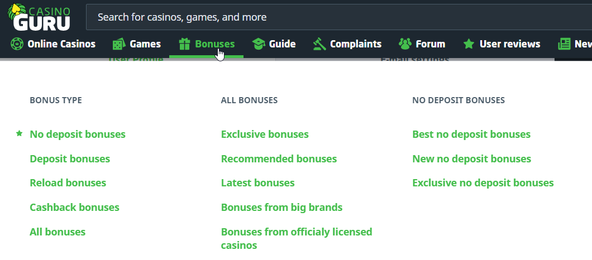Image resolution: width=592 pixels, height=260 pixels.
Task: Open Exclusive no deposit bonuses
Action: coord(483,183)
